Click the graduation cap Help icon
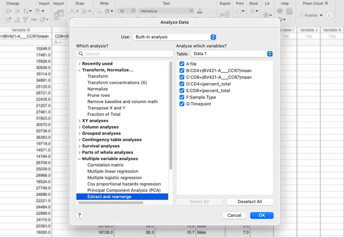 (279, 11)
